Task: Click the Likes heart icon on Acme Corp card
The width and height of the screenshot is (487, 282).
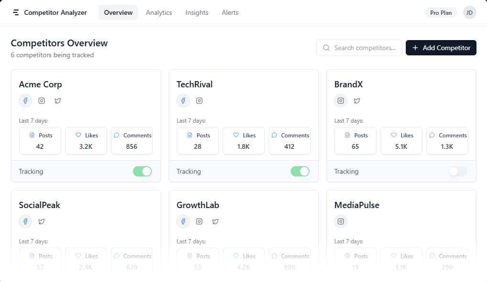Action: click(x=78, y=135)
